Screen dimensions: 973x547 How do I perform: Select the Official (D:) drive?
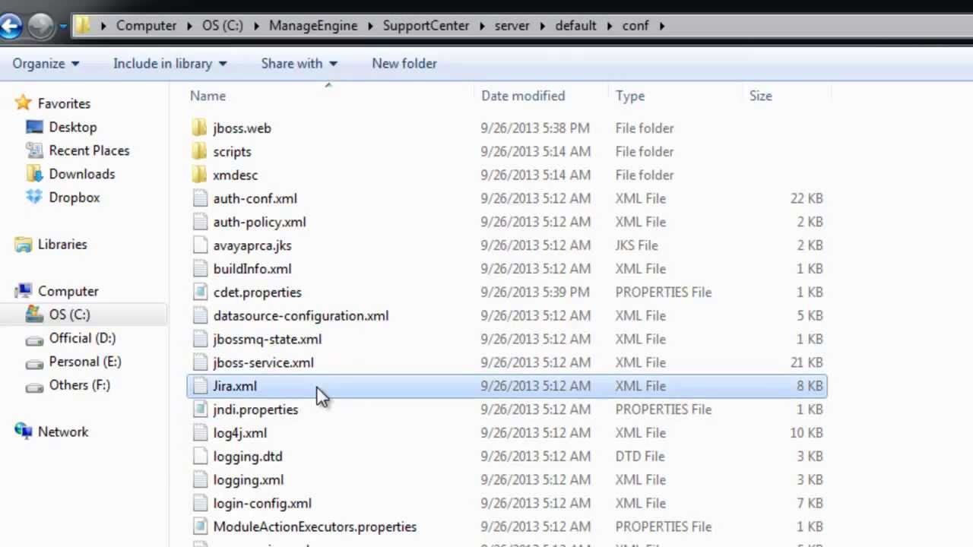click(x=82, y=338)
